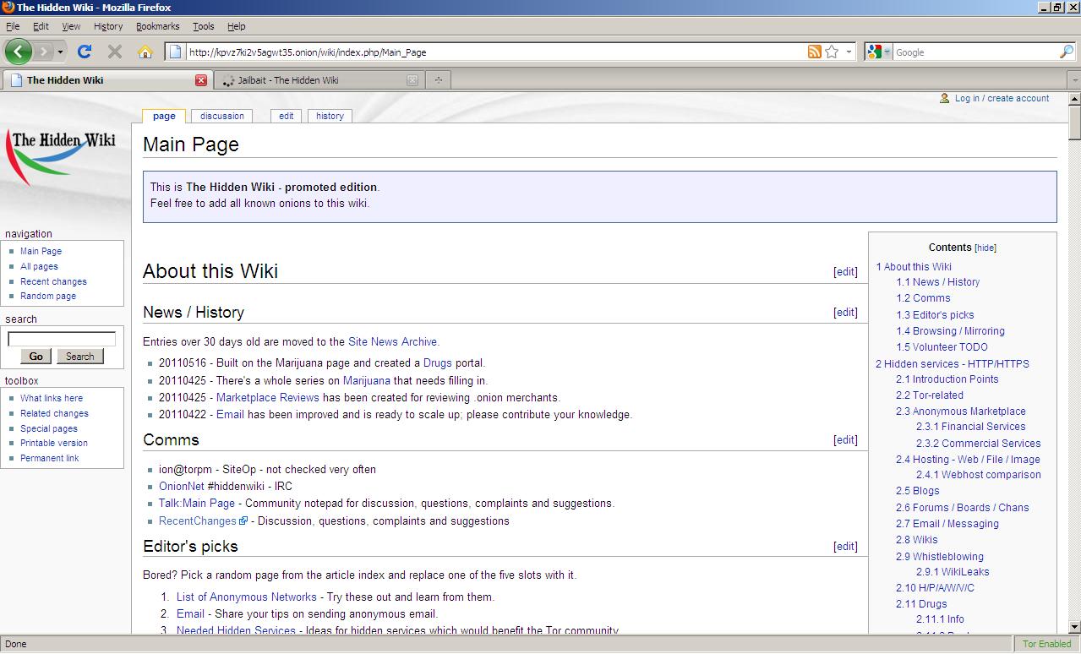This screenshot has height=654, width=1081.
Task: Click the Forward navigation arrow
Action: tap(44, 52)
